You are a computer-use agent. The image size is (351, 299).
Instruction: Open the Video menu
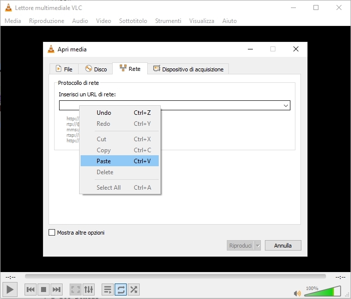(x=104, y=21)
